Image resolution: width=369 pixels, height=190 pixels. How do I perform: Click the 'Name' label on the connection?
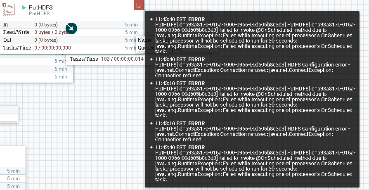[x=144, y=40]
